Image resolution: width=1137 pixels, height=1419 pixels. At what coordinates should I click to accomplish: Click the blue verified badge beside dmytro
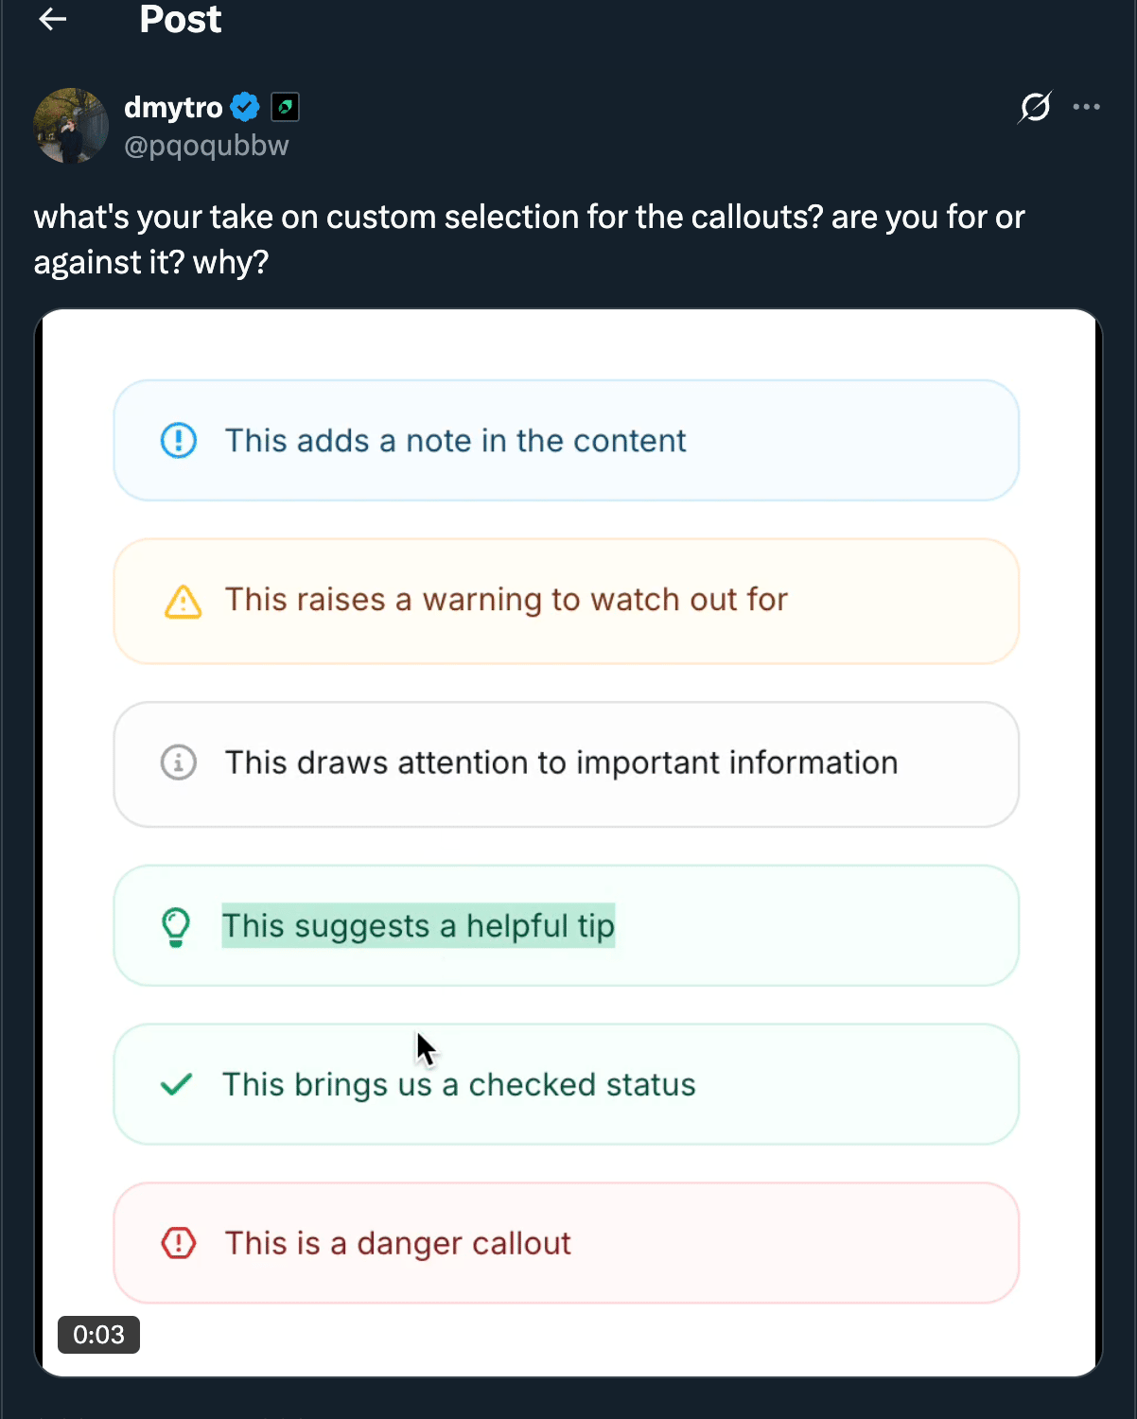245,107
